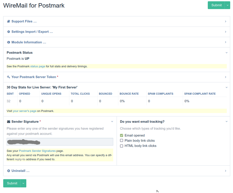Click the Sender Signature email input field
Screen dimensions: 233x193
(60, 142)
